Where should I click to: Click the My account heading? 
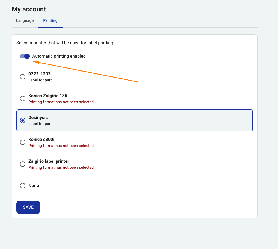[x=28, y=9]
